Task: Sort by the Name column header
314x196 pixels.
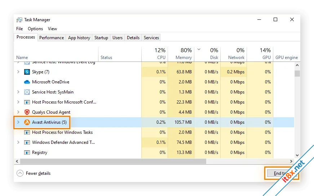Action: (x=56, y=54)
